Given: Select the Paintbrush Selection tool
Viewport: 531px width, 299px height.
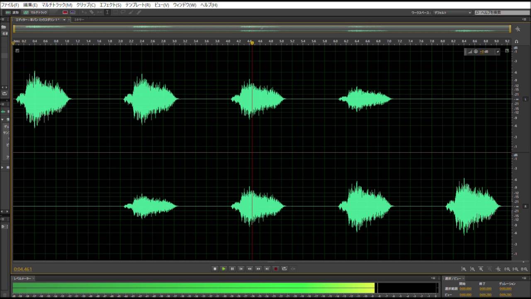Looking at the screenshot, I should 131,12.
